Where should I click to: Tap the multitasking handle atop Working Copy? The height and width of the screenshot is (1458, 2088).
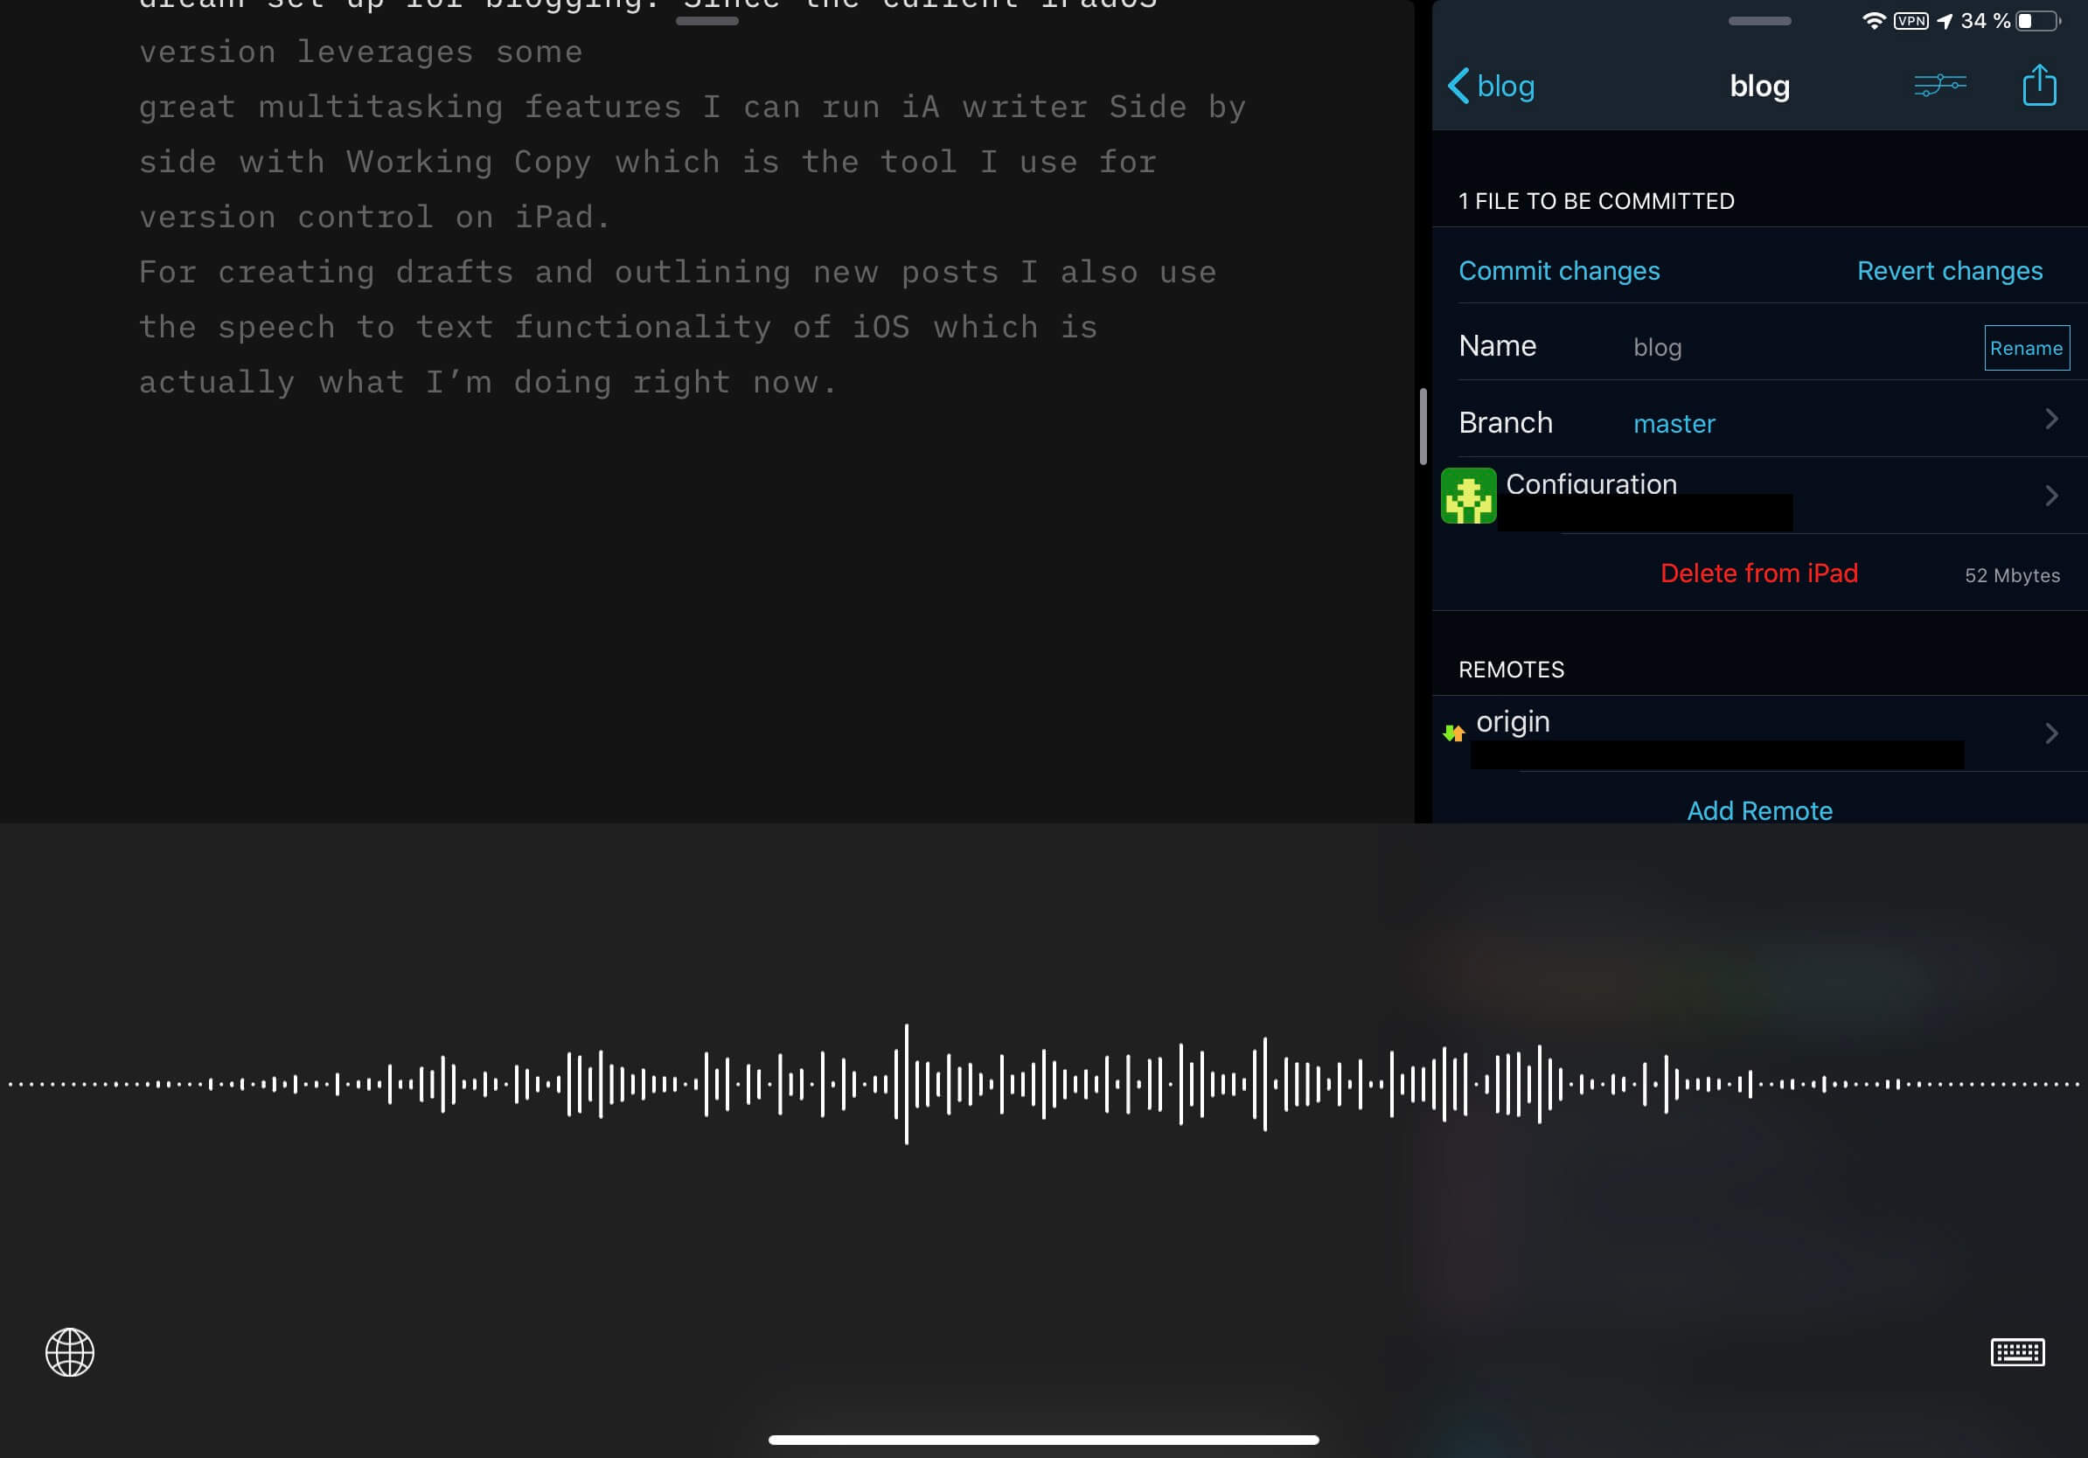1758,20
